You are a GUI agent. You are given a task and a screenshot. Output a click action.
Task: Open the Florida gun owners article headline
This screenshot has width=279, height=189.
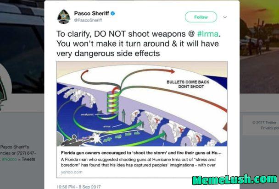[x=141, y=153]
